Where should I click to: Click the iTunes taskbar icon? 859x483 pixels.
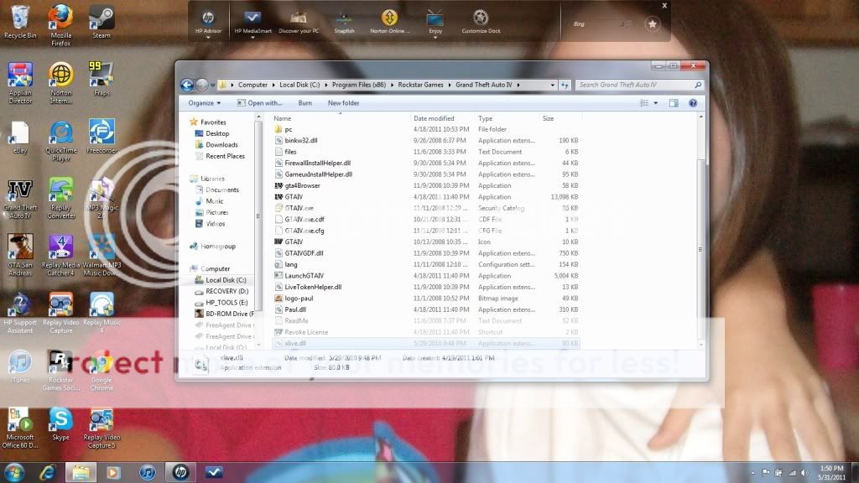[147, 472]
